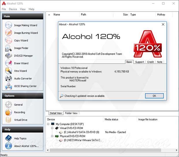179x157 pixels.
Task: Open the Help menu
Action: tap(31, 9)
